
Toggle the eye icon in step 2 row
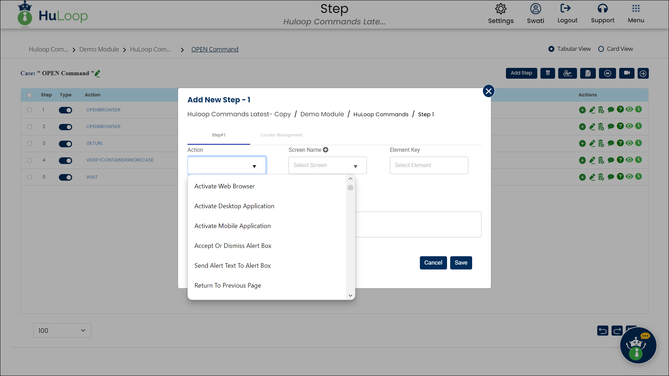tap(629, 126)
